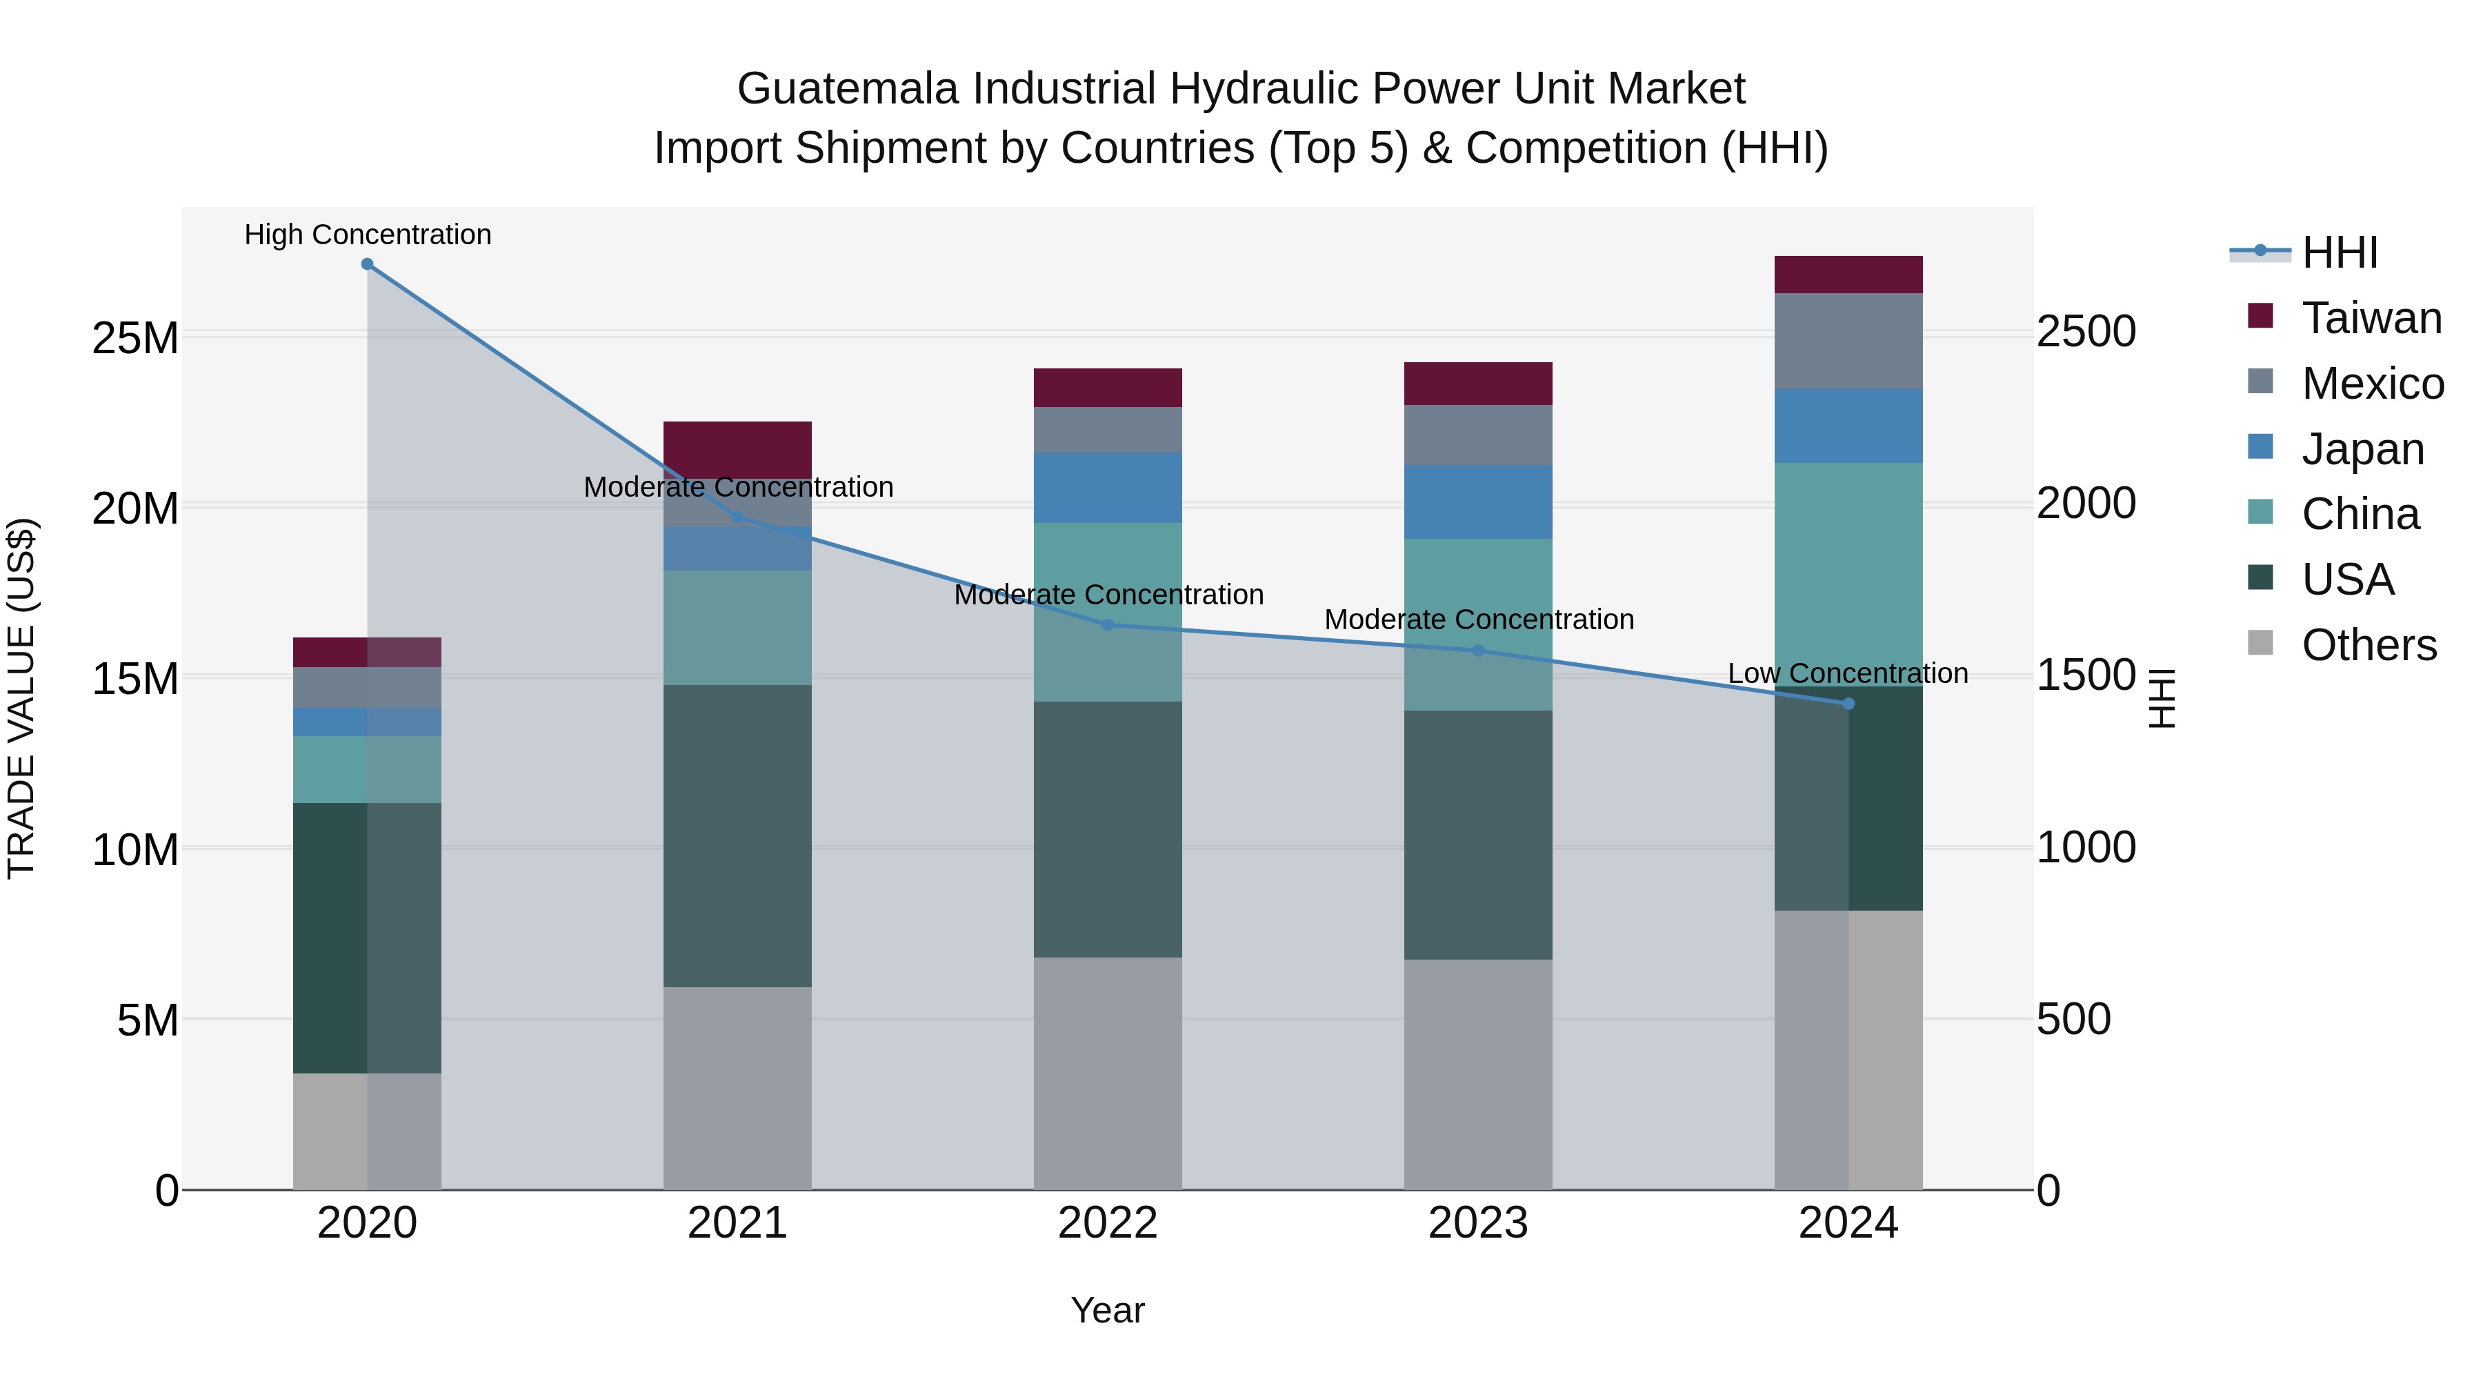Click the 2000 right axis tick
The width and height of the screenshot is (2483, 1397).
point(2087,504)
